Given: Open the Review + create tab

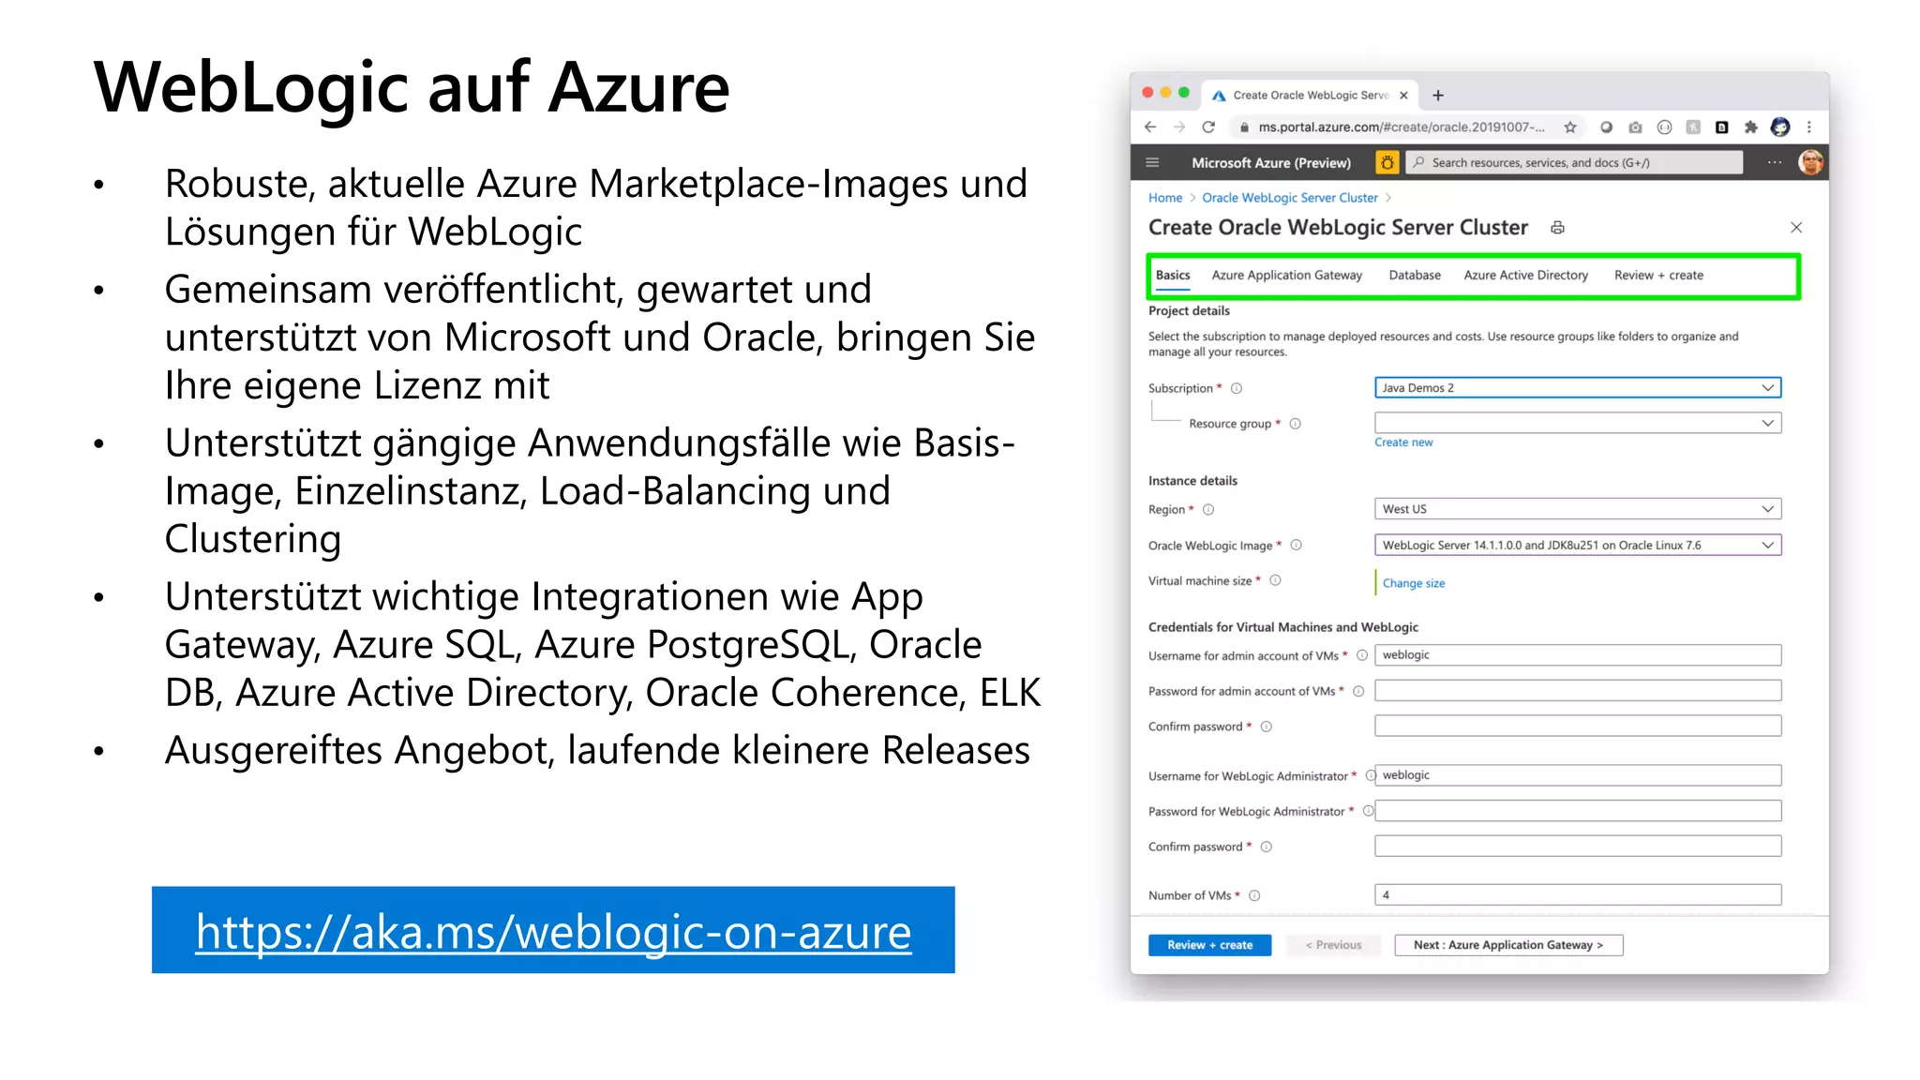Looking at the screenshot, I should click(1658, 275).
